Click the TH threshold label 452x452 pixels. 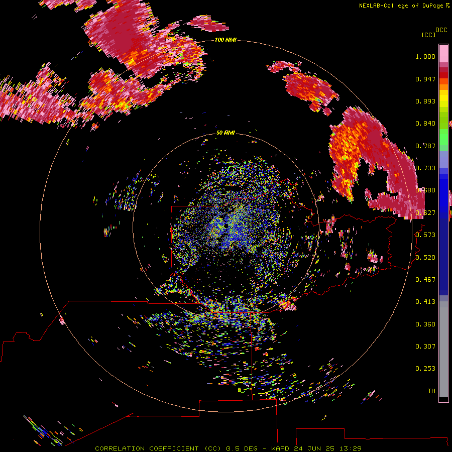(x=431, y=391)
